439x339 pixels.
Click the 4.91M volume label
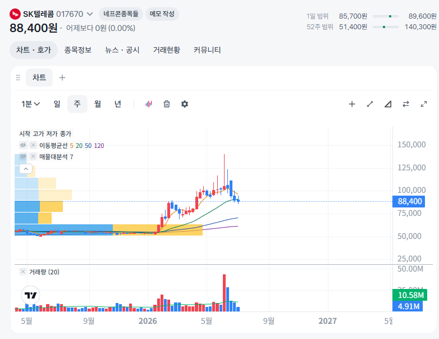click(x=408, y=306)
